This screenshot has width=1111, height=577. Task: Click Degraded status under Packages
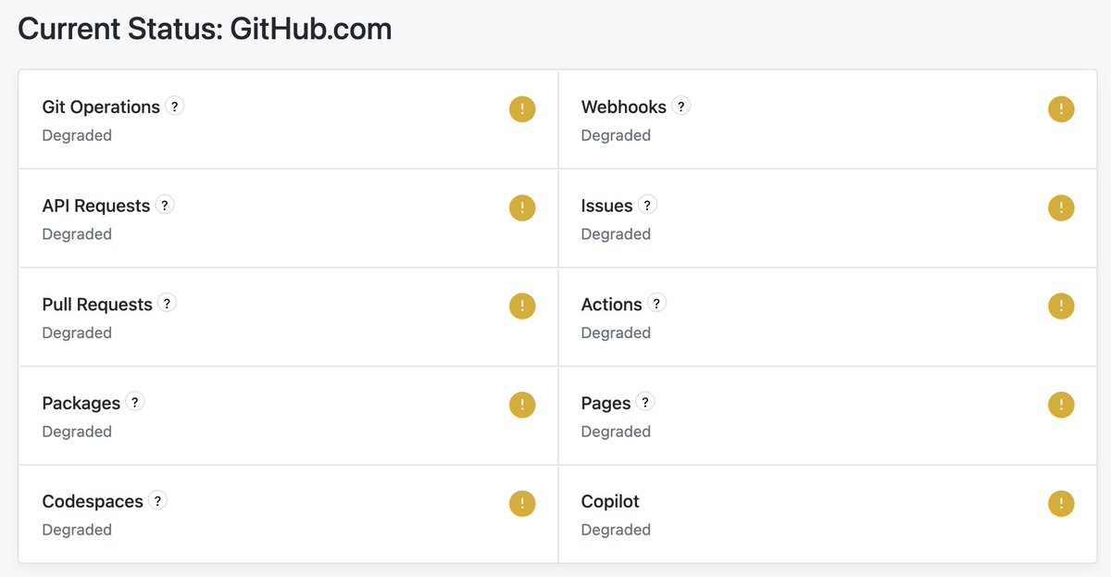[77, 432]
